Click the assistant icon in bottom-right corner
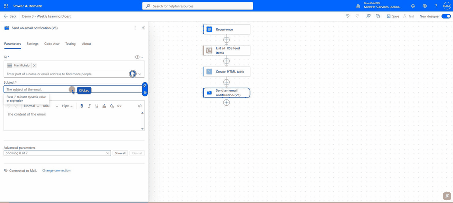 447,196
